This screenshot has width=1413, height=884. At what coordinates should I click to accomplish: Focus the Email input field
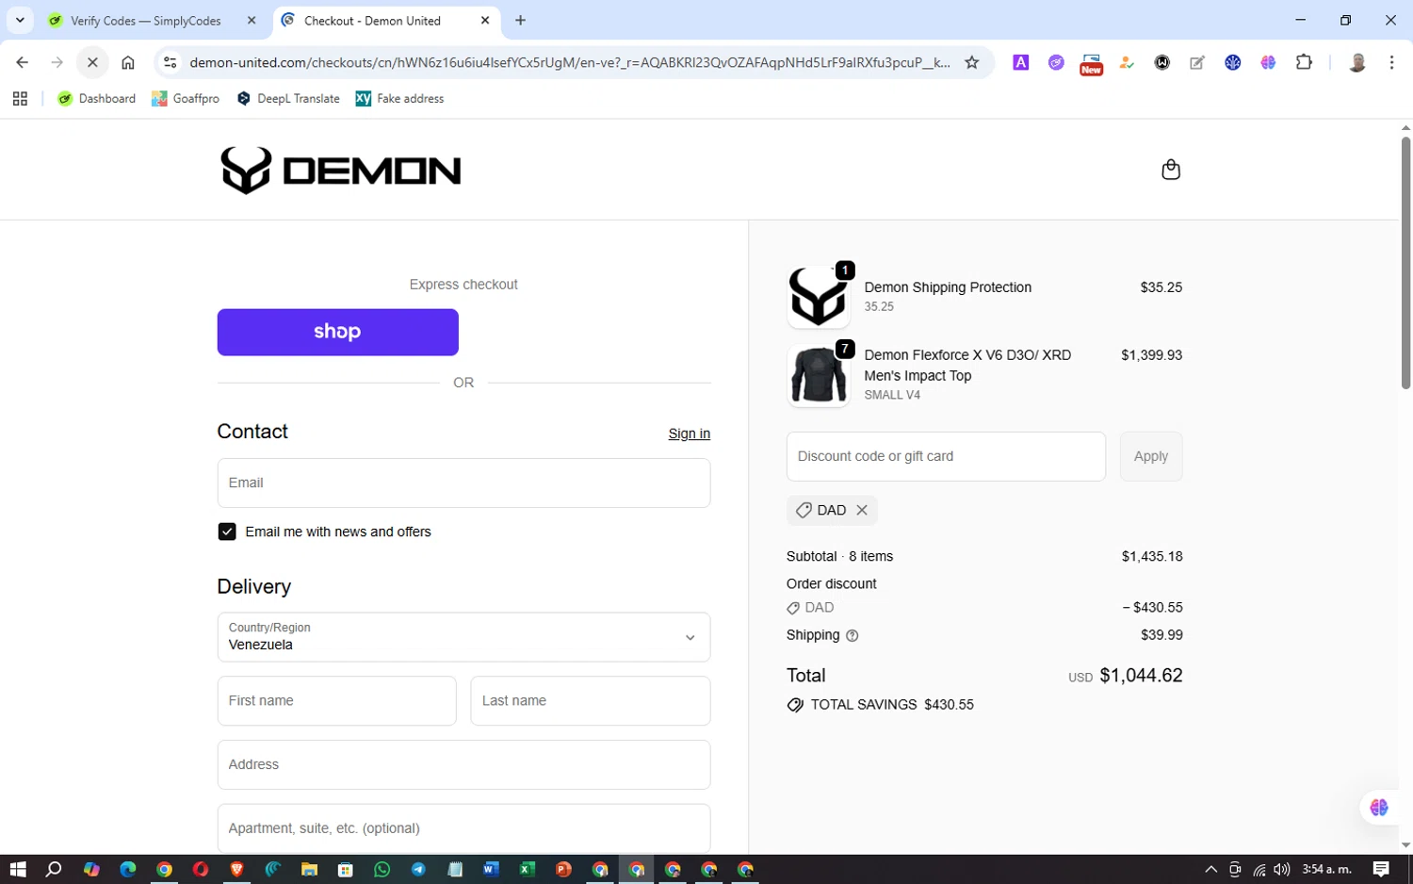coord(463,483)
